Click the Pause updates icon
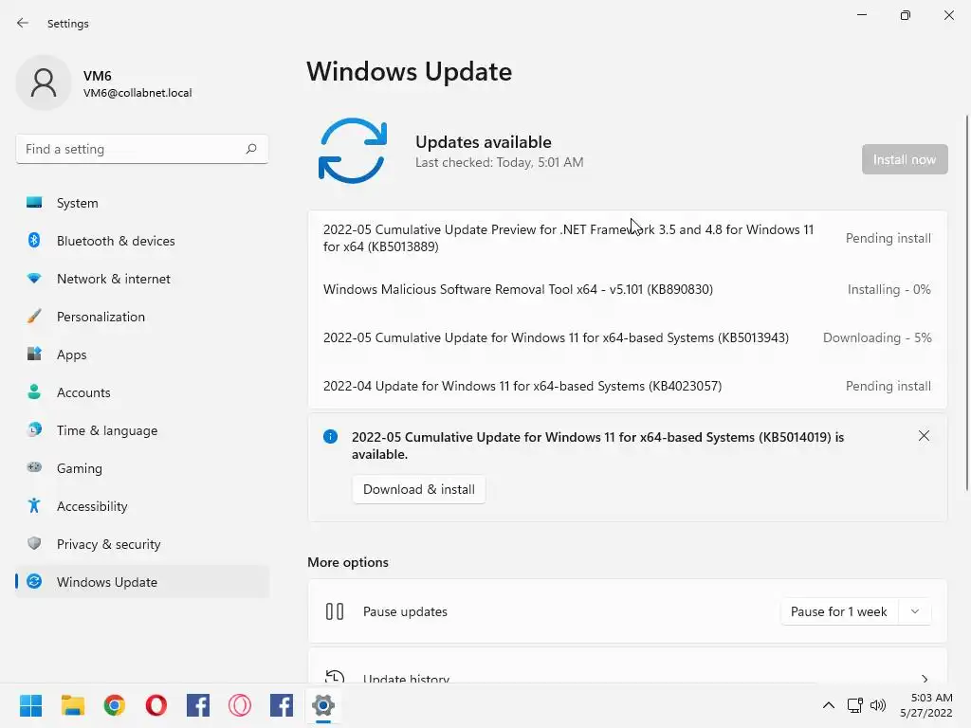This screenshot has width=971, height=728. point(335,611)
